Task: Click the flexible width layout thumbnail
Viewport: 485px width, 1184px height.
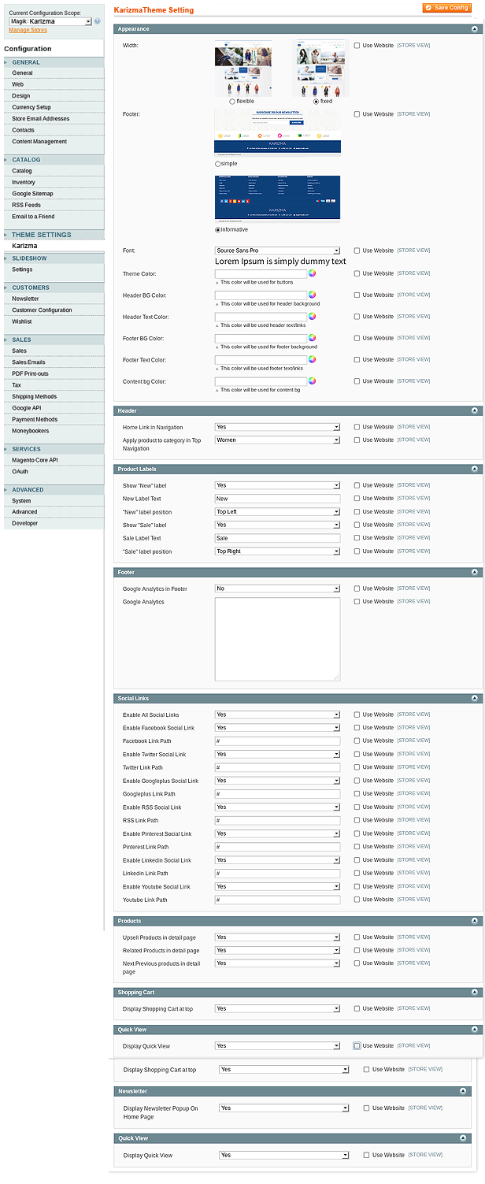Action: 243,69
